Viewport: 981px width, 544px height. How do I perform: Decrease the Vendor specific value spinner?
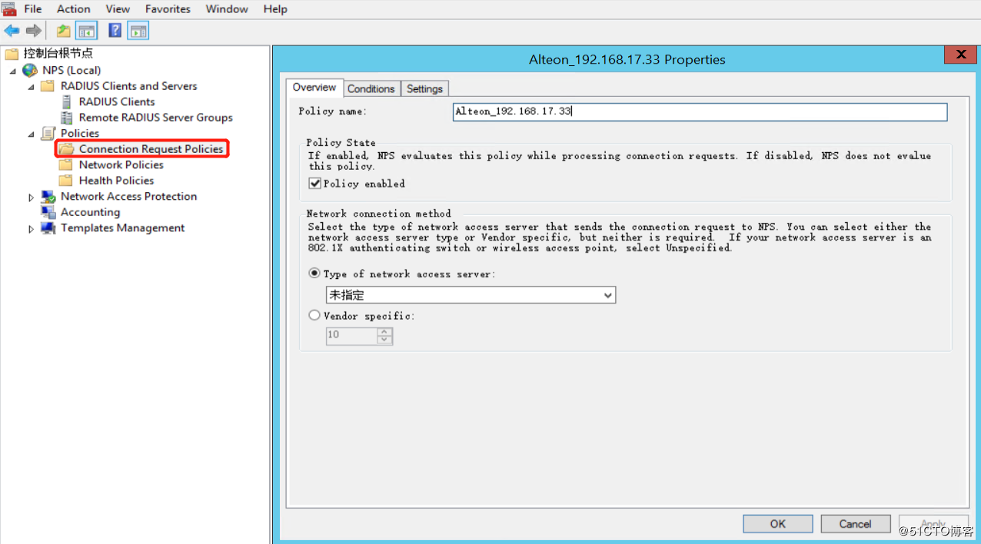(385, 340)
